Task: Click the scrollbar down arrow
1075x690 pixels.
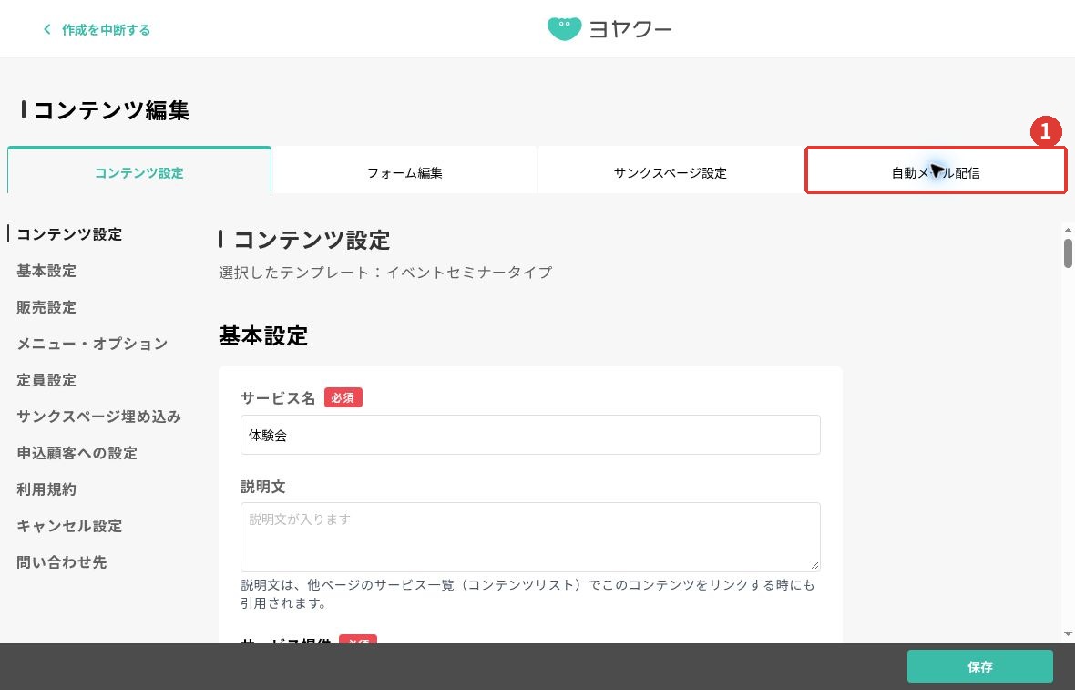Action: click(1068, 633)
